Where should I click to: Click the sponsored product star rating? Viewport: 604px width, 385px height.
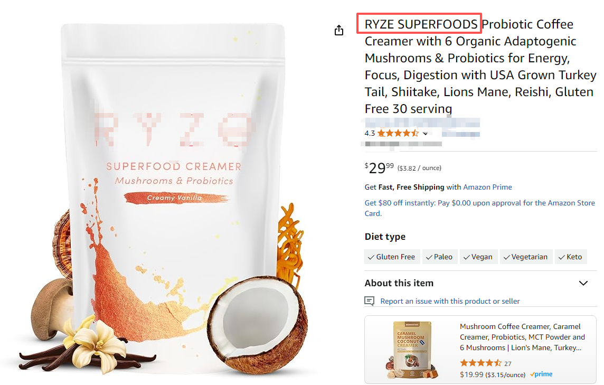coord(481,363)
